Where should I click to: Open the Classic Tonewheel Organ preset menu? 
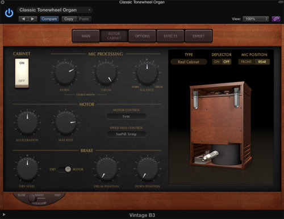[x=55, y=10]
